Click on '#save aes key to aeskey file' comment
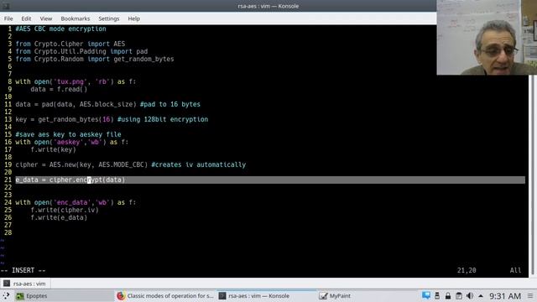The image size is (537, 302). coord(68,134)
